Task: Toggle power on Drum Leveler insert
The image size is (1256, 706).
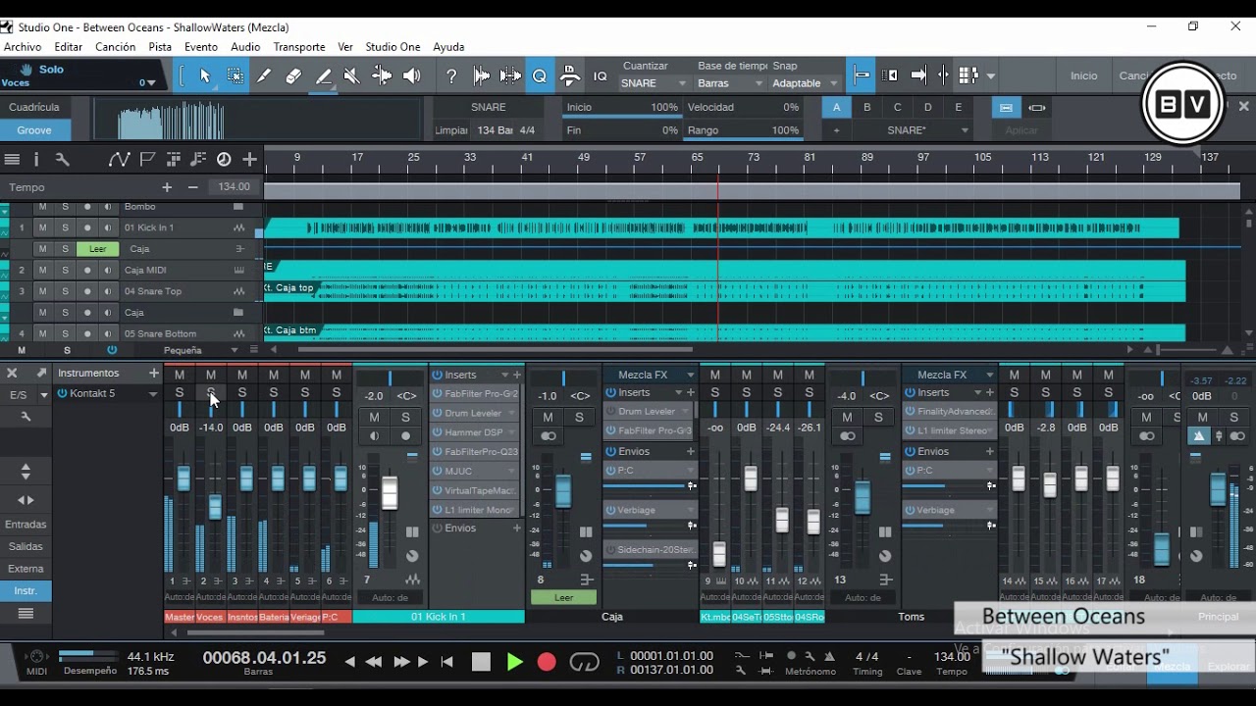Action: (438, 413)
